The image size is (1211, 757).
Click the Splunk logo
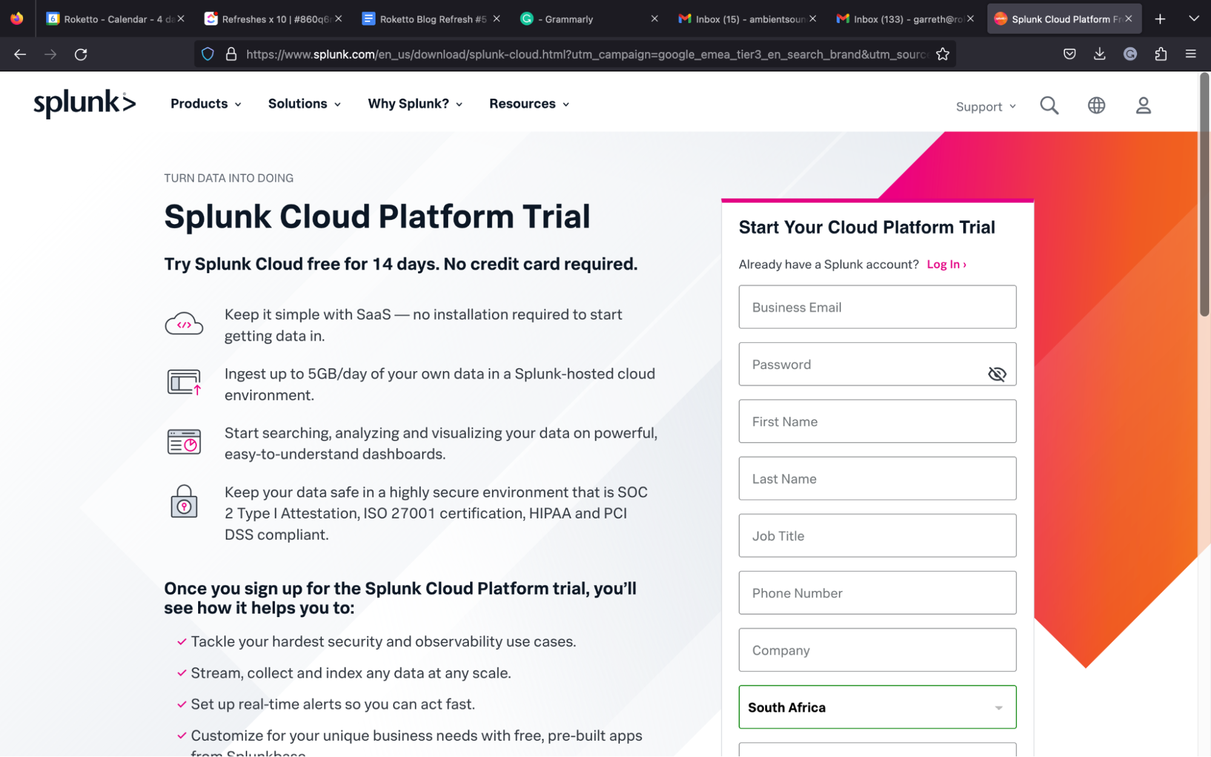pyautogui.click(x=85, y=103)
